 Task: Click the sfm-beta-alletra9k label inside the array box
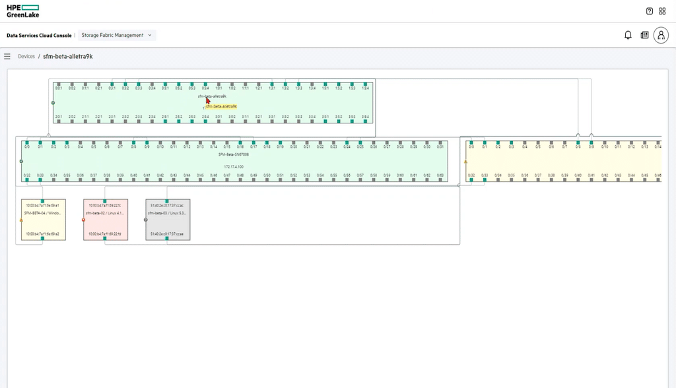(x=212, y=96)
